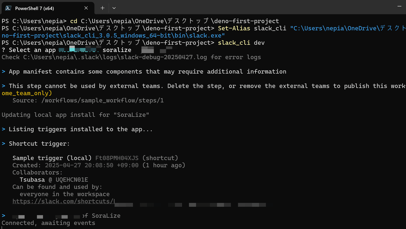
Task: Open a new tab with the plus button
Action: pos(102,8)
